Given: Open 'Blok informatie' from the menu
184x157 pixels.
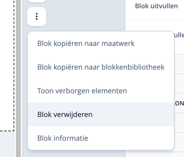Looking at the screenshot, I should (62, 138).
